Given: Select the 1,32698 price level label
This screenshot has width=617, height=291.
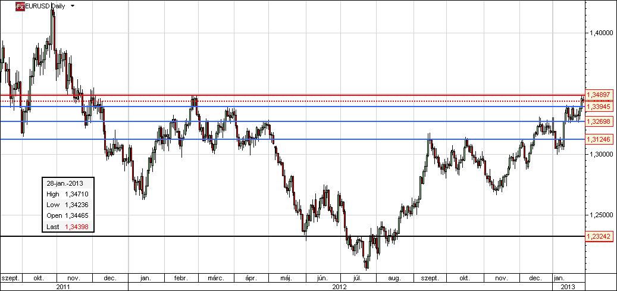Looking at the screenshot, I should [598, 121].
